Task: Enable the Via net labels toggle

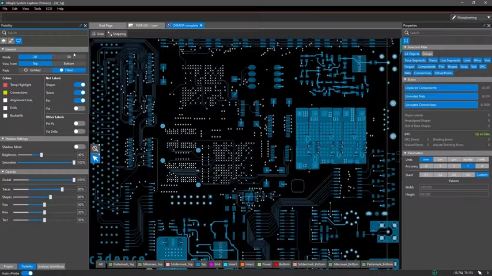Action: tap(80, 108)
